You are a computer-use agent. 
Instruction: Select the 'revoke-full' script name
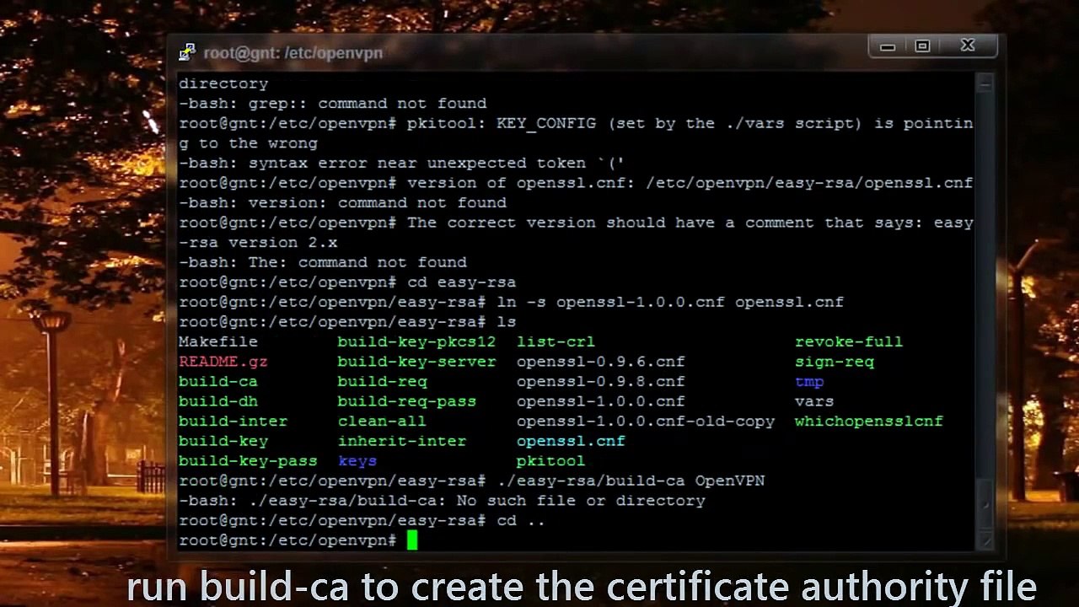[x=849, y=341]
